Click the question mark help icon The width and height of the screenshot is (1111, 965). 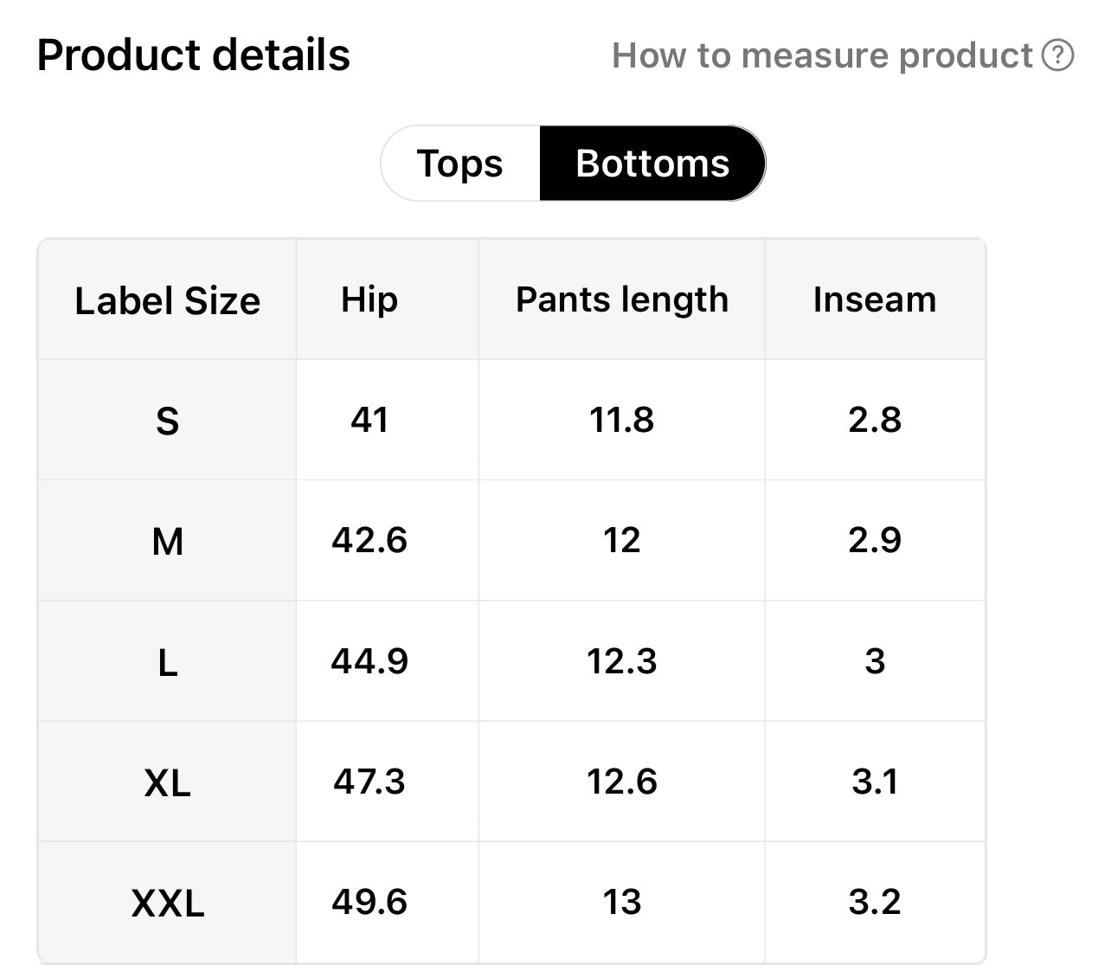[x=1057, y=55]
